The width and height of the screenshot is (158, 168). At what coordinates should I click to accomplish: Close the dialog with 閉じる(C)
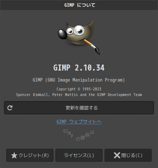(128, 155)
